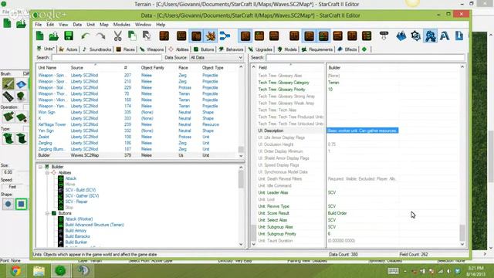Sort unit list by Race column header
This screenshot has height=278, width=494.
point(183,68)
